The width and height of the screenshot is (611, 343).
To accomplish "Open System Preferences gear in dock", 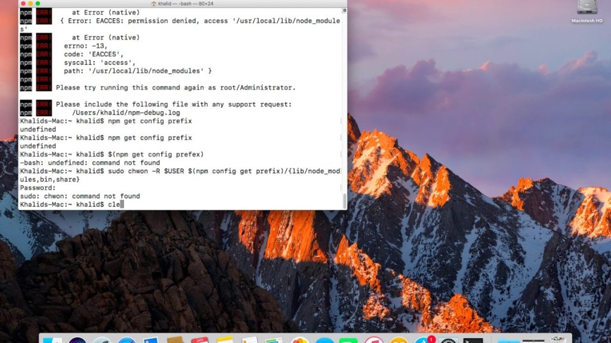I will (448, 341).
